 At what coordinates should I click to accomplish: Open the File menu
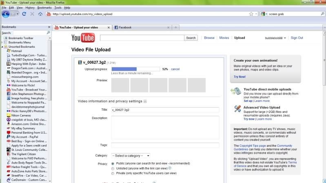tap(4, 8)
